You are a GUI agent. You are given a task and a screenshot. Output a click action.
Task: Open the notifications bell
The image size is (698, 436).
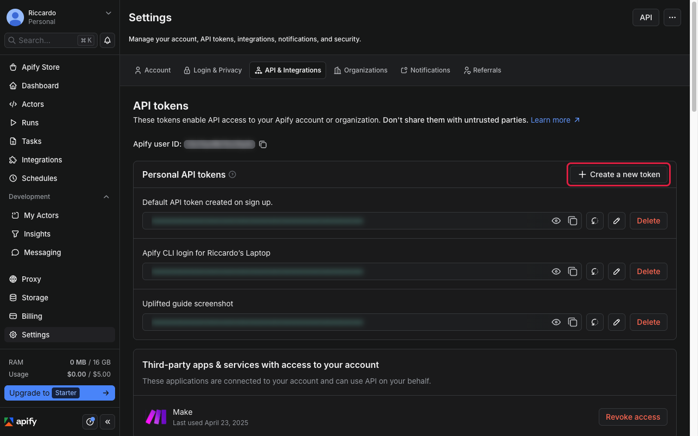[107, 40]
